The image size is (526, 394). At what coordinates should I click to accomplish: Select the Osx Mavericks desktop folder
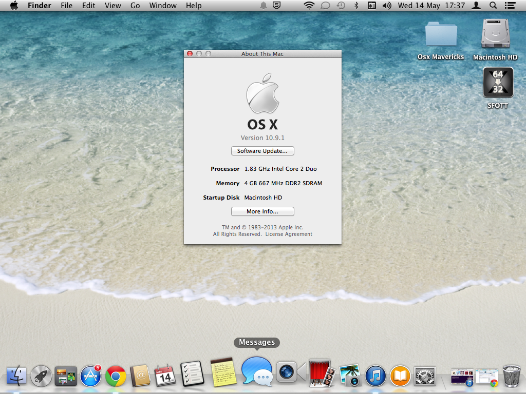click(440, 40)
